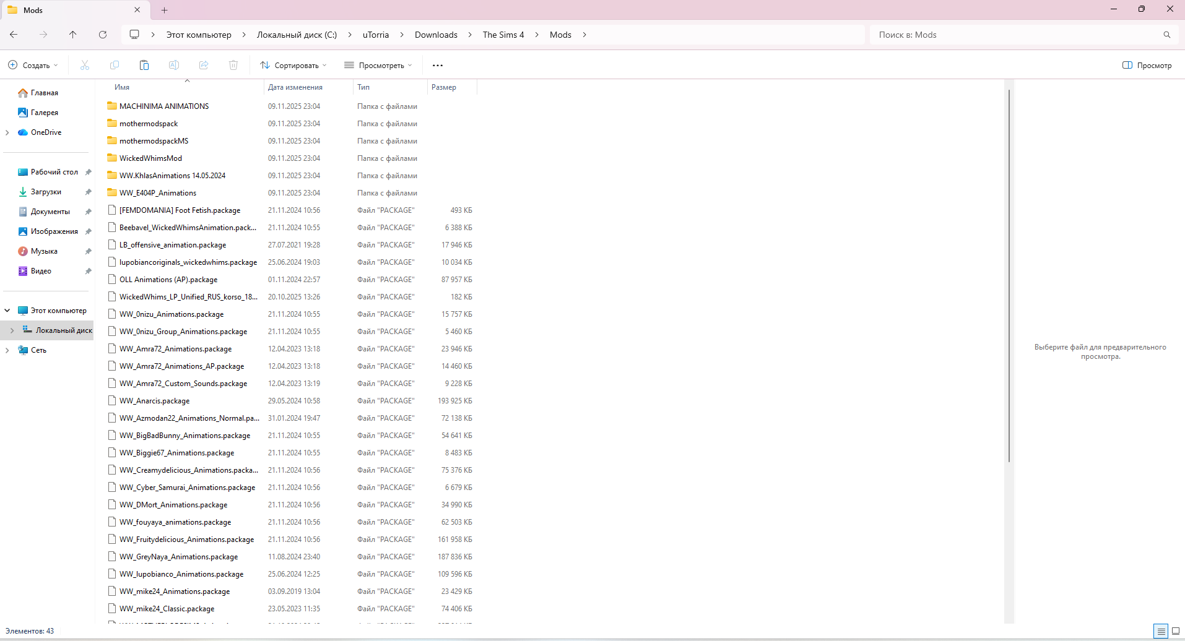1185x641 pixels.
Task: Open the three-dots more options menu
Action: 438,65
